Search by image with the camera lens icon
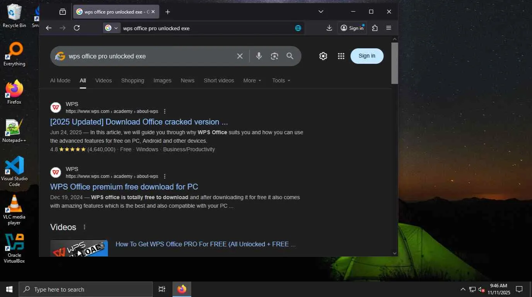Image resolution: width=532 pixels, height=297 pixels. [275, 56]
